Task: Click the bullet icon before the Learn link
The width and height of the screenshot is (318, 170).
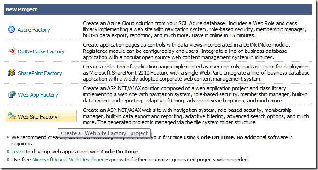Action: [9, 152]
